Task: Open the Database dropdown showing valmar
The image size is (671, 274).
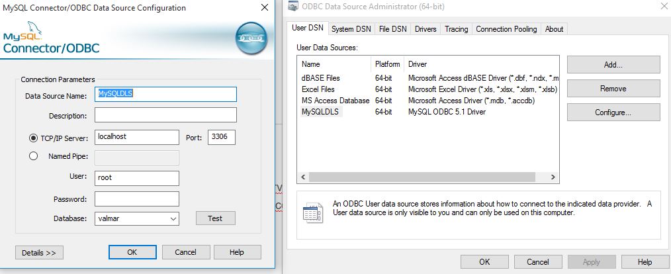Action: 137,218
